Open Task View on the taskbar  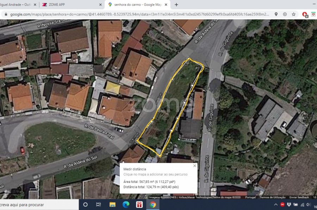[99, 205]
